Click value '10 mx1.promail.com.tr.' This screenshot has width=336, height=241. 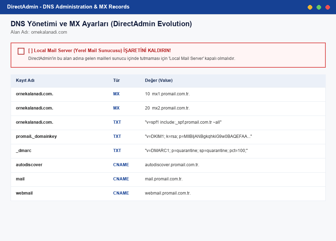[x=167, y=94]
